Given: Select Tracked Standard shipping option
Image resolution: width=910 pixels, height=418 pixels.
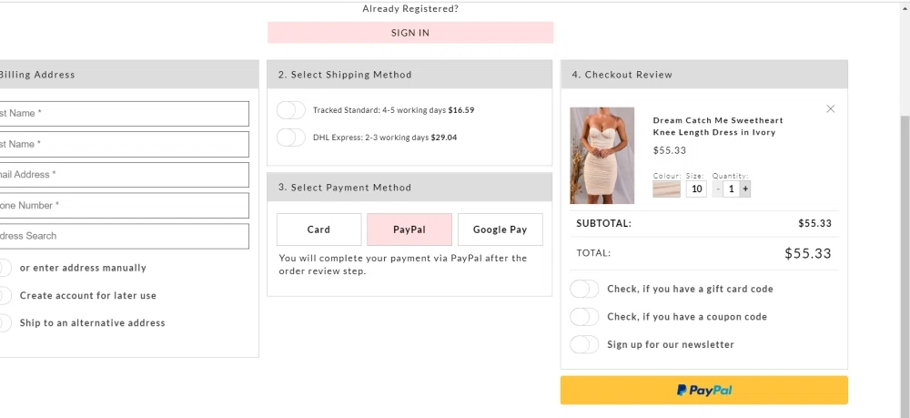Looking at the screenshot, I should [291, 110].
